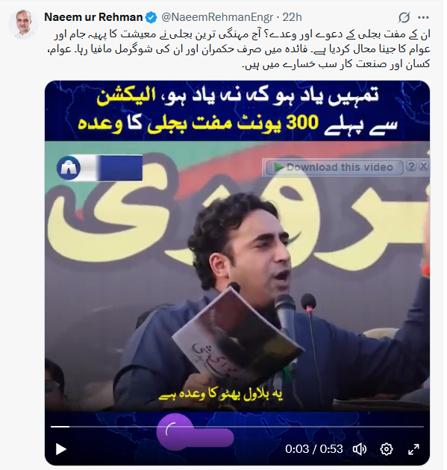Click Download this video button
The height and width of the screenshot is (470, 447).
[334, 167]
